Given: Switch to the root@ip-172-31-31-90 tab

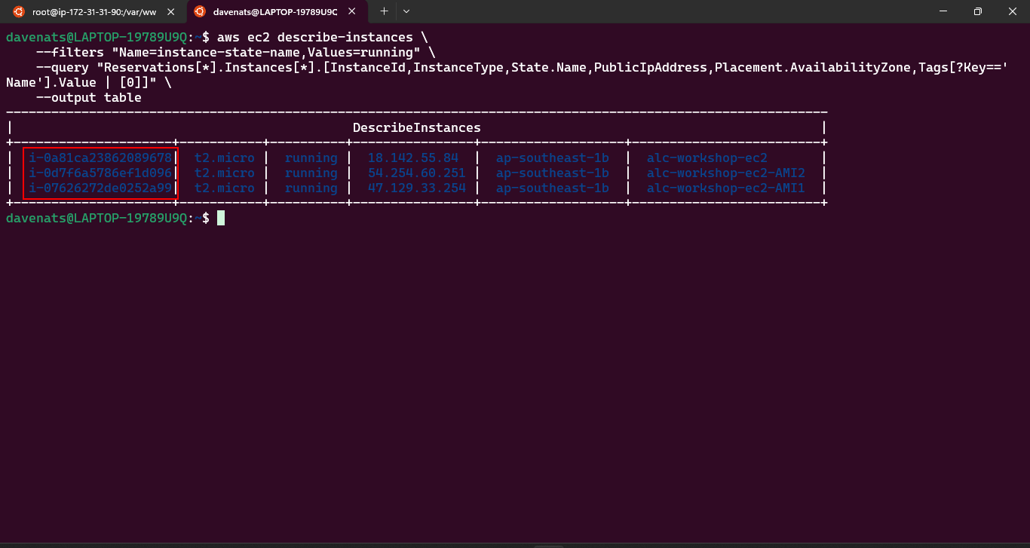Looking at the screenshot, I should [94, 11].
